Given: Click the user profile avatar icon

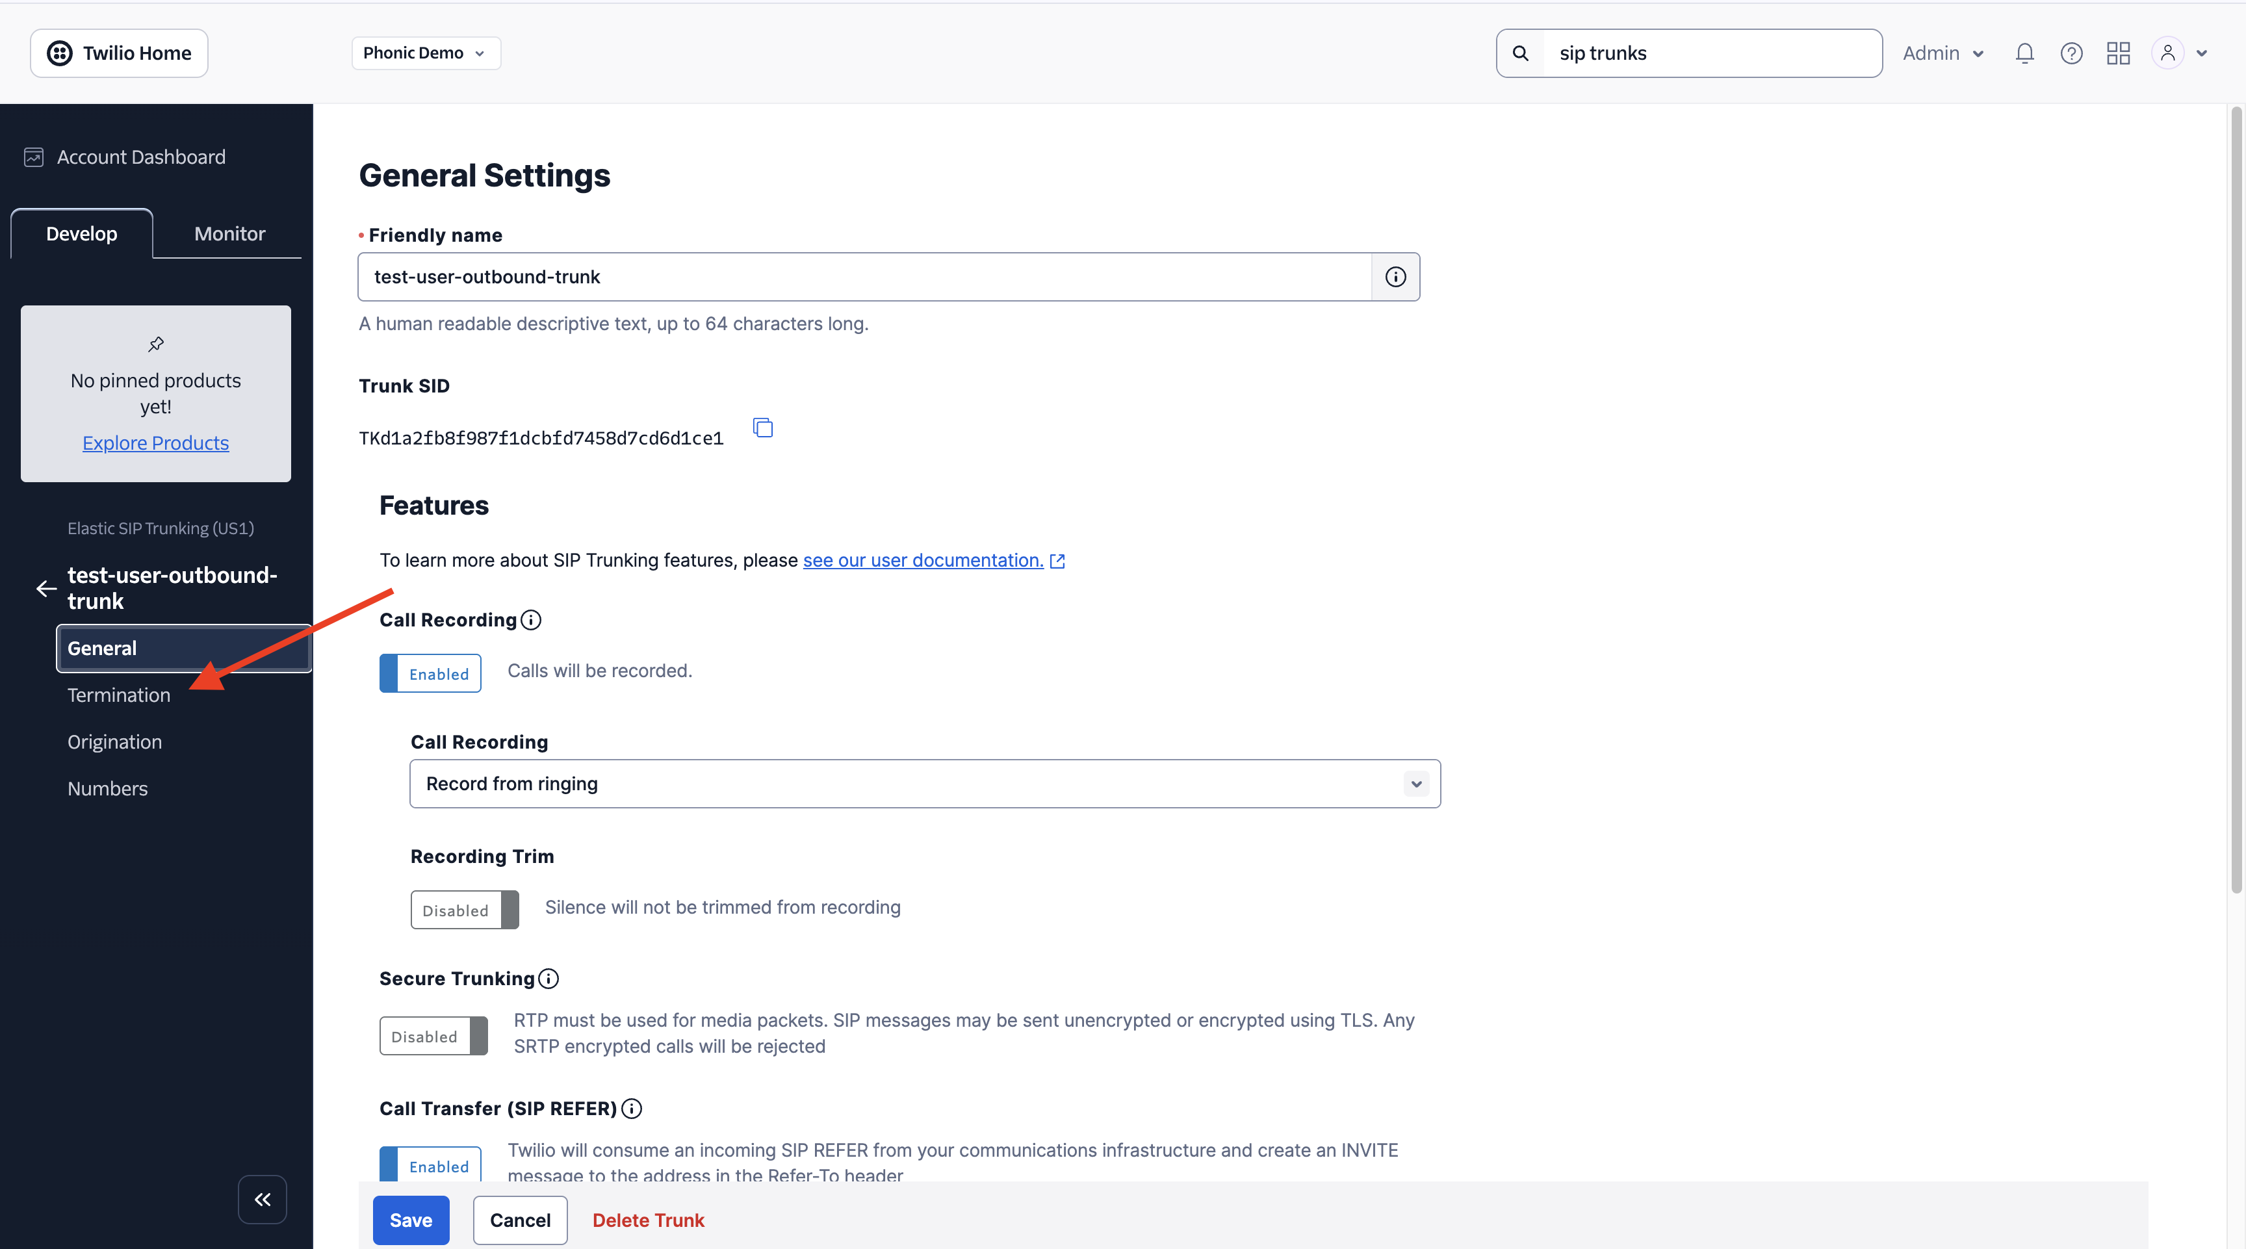Looking at the screenshot, I should click(2167, 53).
